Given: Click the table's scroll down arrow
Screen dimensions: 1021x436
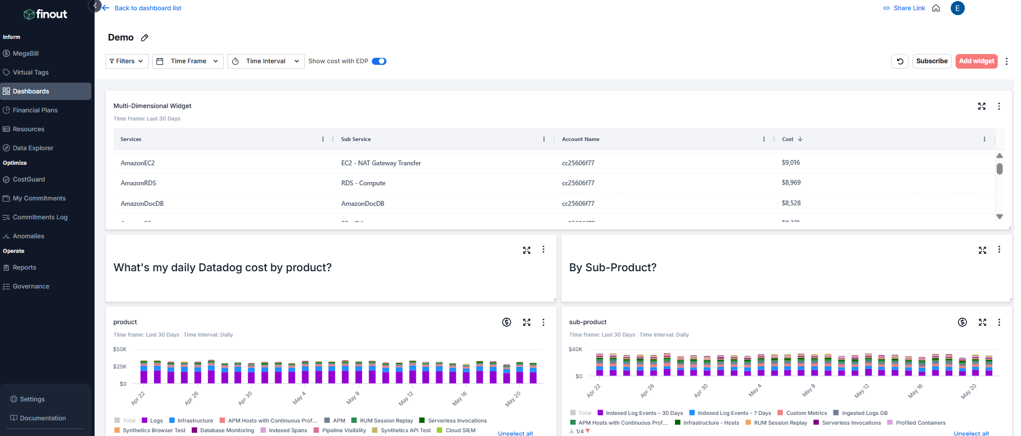Looking at the screenshot, I should [999, 216].
